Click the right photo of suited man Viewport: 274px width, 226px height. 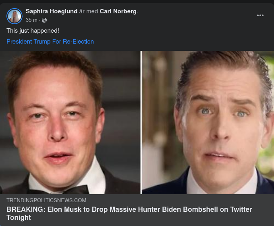[208, 121]
